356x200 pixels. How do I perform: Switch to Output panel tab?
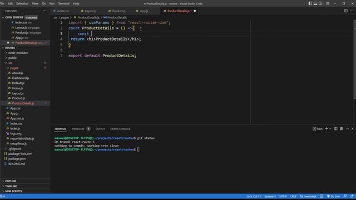pyautogui.click(x=100, y=129)
